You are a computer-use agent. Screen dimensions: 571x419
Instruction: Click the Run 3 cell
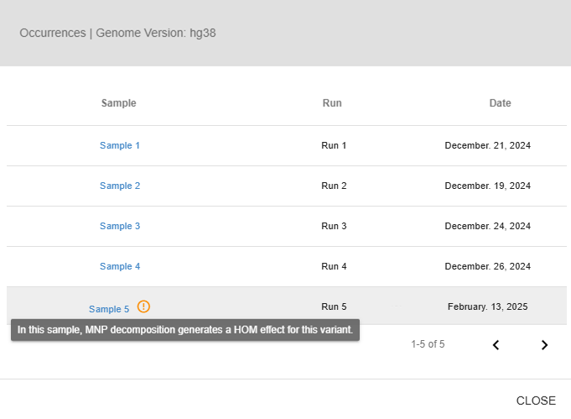(x=334, y=226)
